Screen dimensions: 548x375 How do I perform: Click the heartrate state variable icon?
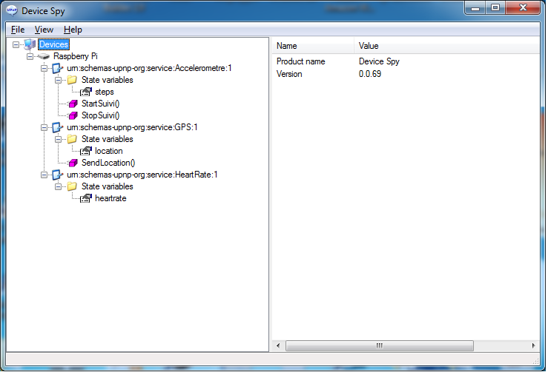tap(86, 198)
